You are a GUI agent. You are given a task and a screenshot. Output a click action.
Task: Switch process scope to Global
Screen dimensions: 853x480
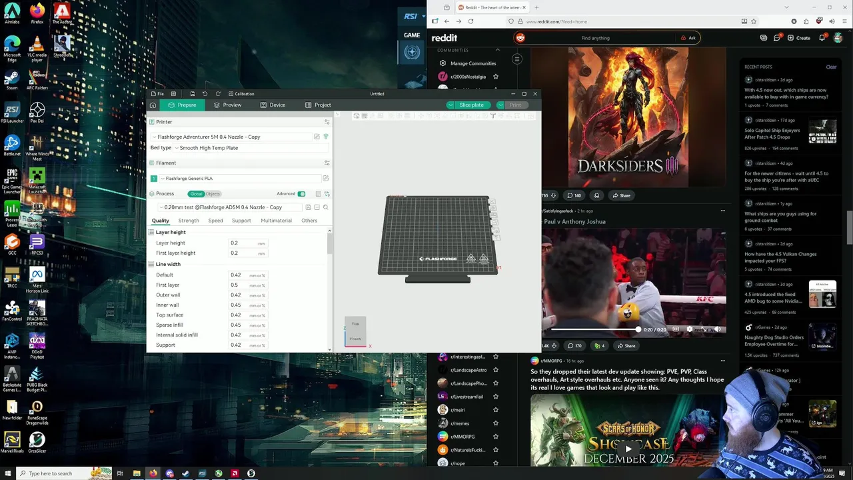196,194
